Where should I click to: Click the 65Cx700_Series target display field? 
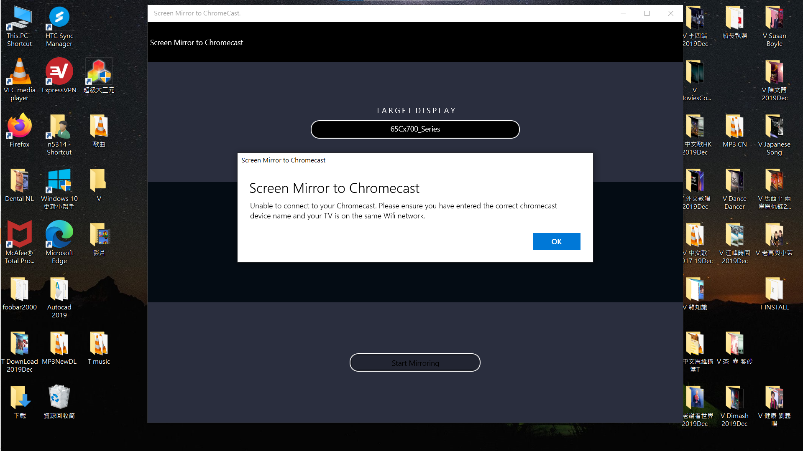click(415, 129)
